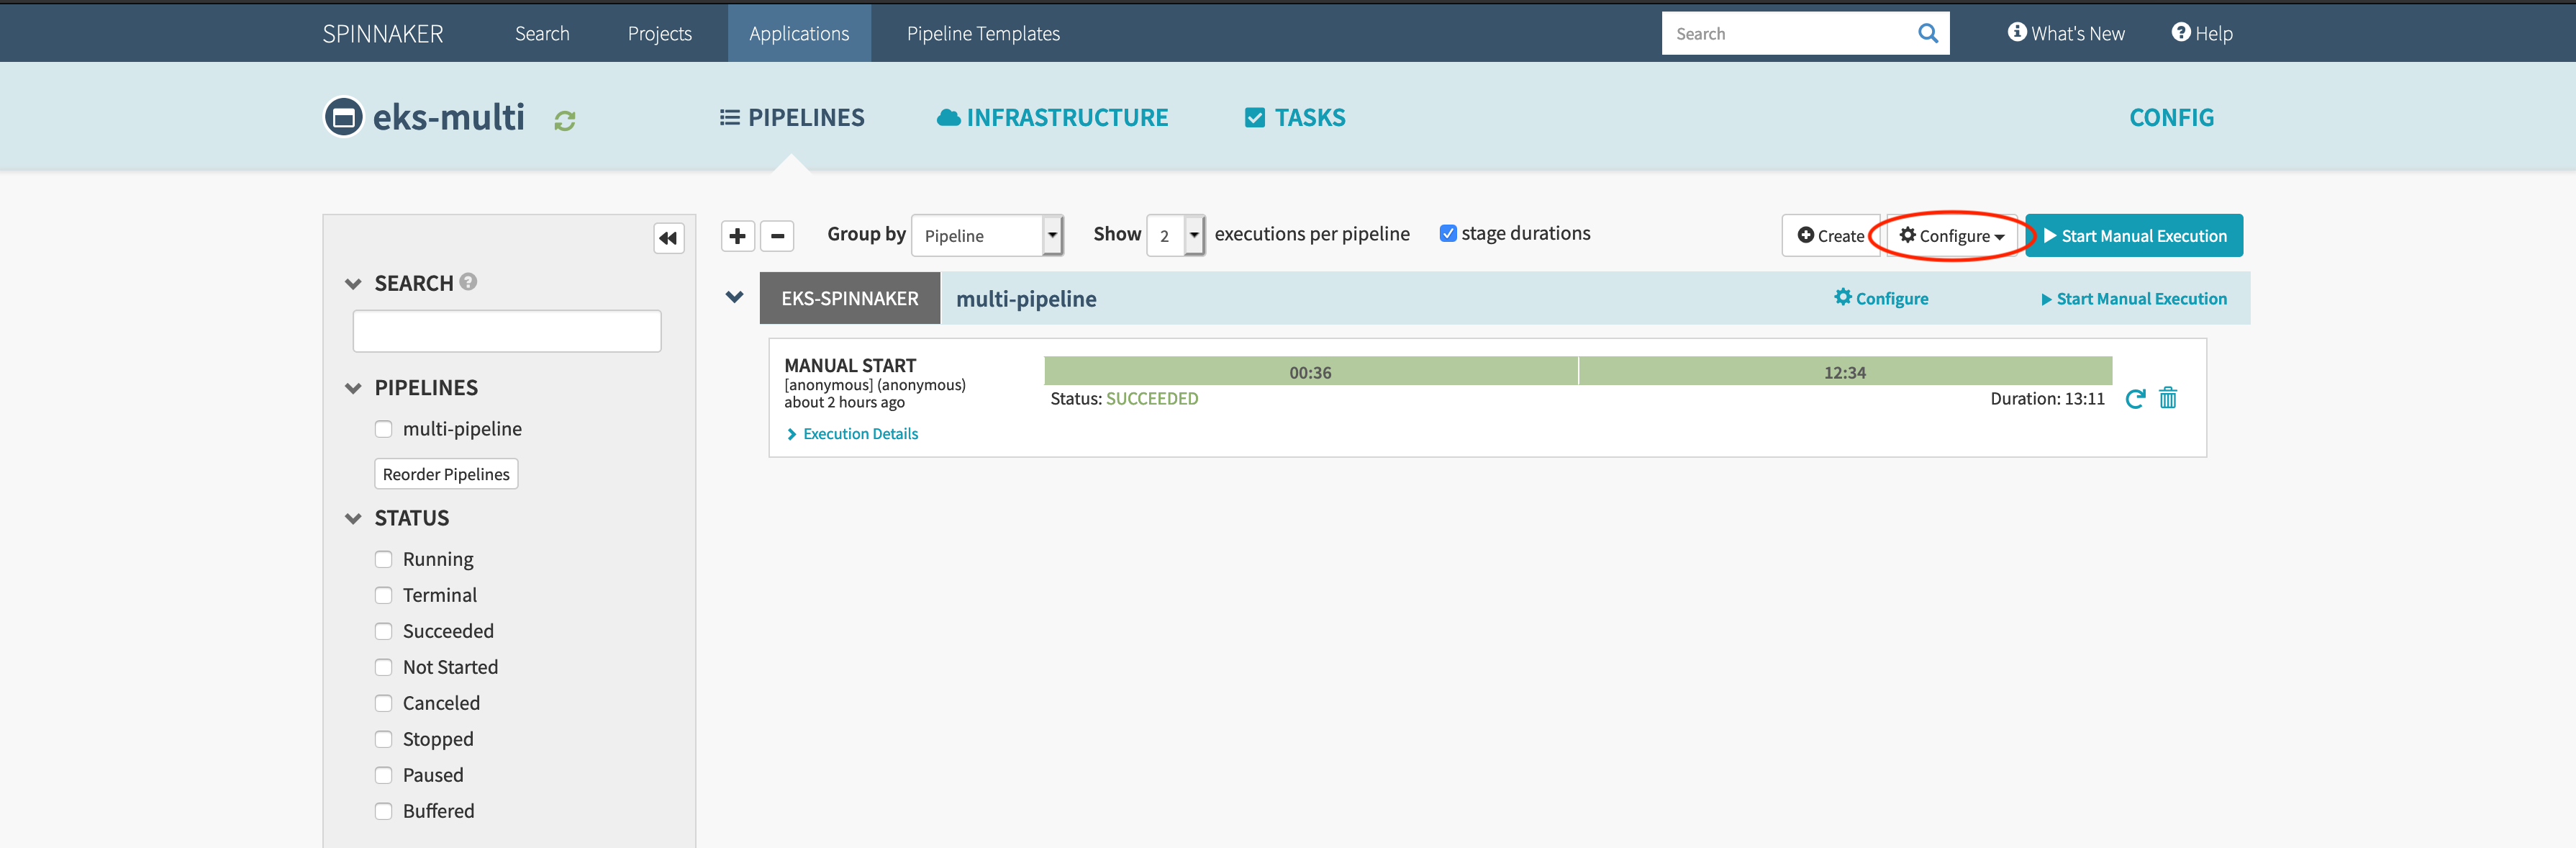Open the Applications nav item
2576x848 pixels.
point(799,33)
